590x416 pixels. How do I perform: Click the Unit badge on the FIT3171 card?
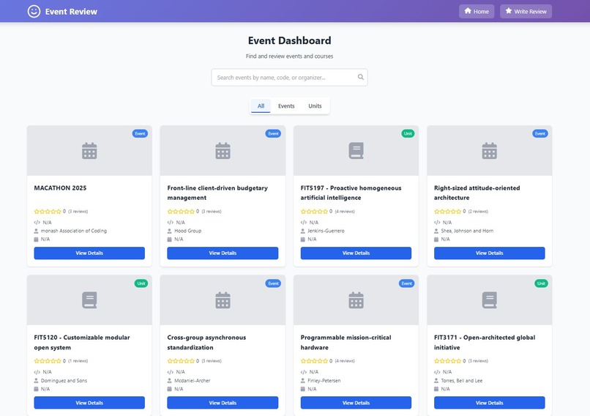(541, 283)
